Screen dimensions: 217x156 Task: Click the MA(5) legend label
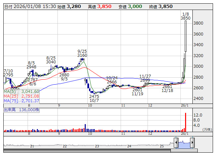22,91
